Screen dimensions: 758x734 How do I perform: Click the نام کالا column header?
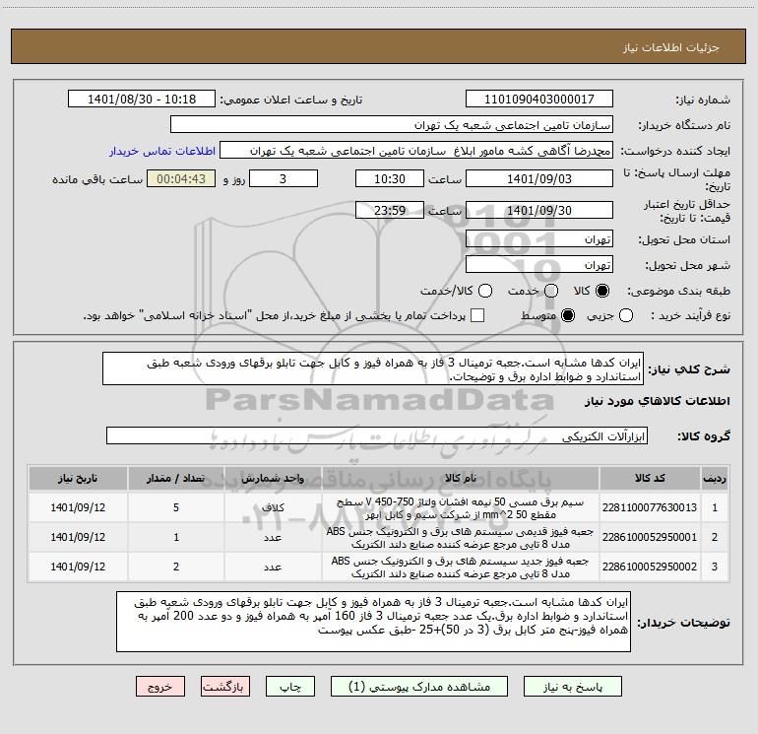461,478
